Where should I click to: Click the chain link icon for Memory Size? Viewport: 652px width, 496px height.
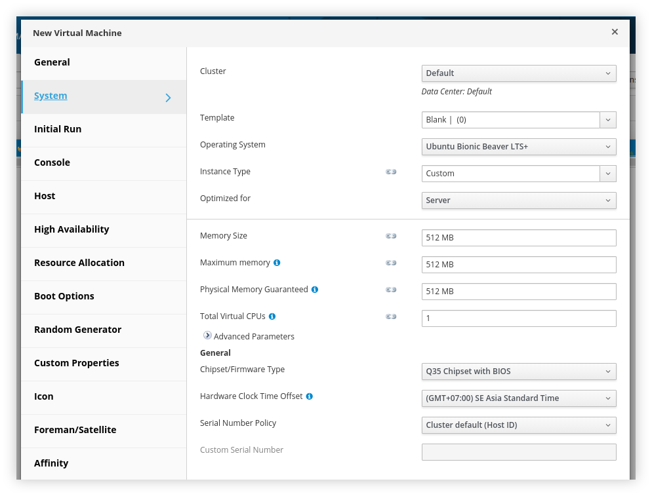click(391, 236)
